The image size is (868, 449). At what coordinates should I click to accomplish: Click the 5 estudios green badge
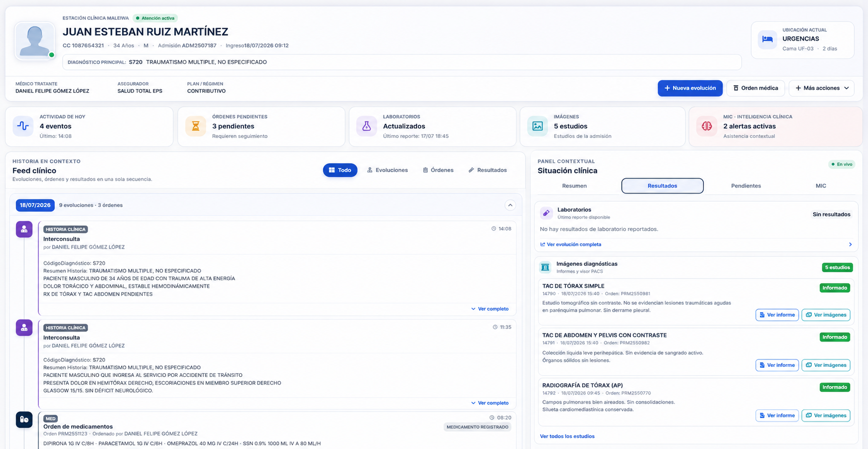pyautogui.click(x=837, y=268)
